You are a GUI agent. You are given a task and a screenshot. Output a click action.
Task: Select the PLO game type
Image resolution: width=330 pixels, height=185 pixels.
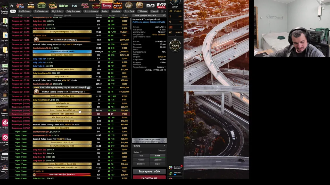75,6
